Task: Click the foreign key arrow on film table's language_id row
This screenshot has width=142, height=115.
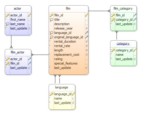Action: (x=86, y=32)
